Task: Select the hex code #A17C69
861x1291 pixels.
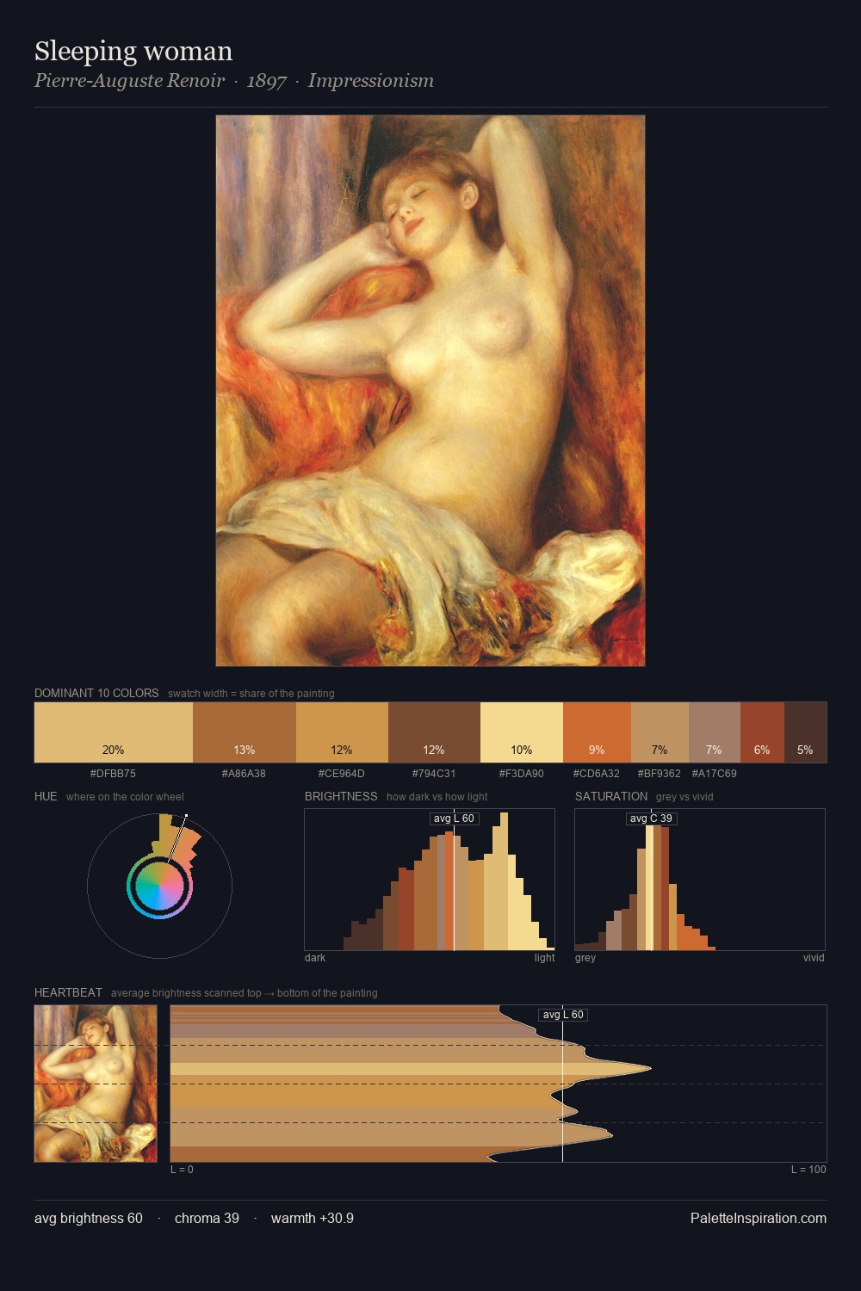Action: 714,774
